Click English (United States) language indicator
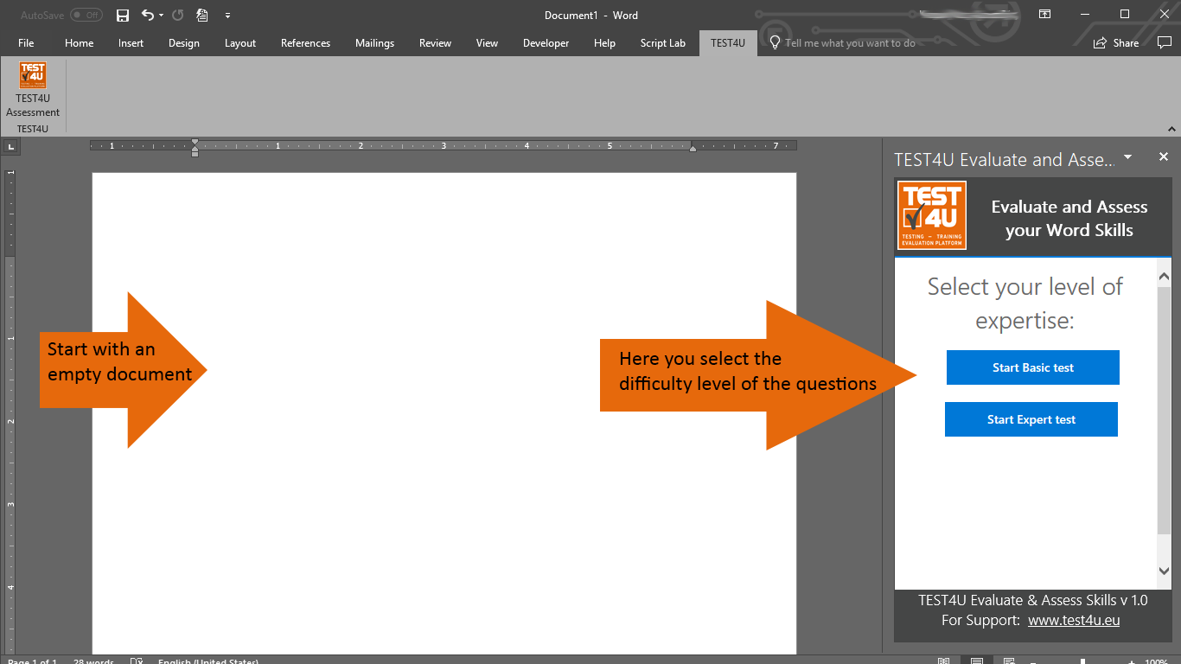Image resolution: width=1181 pixels, height=664 pixels. click(208, 661)
